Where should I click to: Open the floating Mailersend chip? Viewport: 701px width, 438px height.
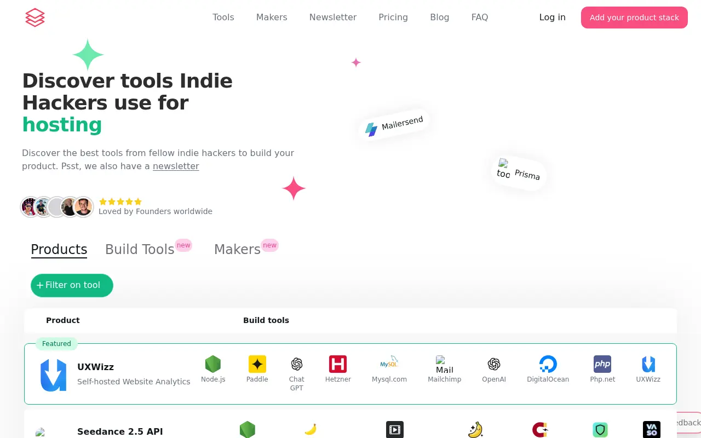pyautogui.click(x=394, y=126)
